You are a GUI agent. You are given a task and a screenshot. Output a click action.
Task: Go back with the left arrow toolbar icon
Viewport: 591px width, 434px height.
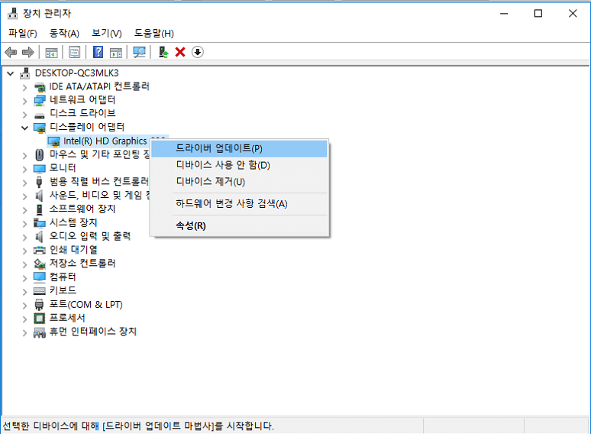click(11, 52)
